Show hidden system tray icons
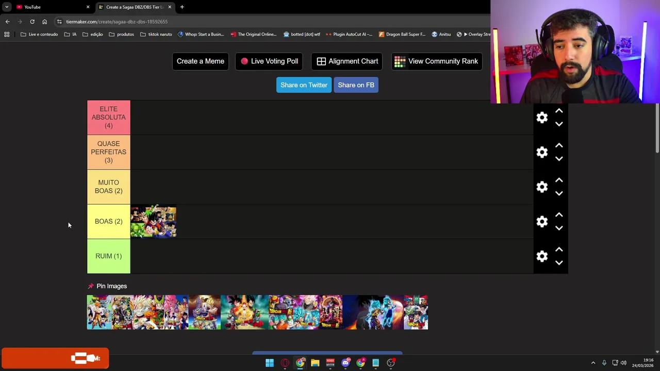660x371 pixels. pos(593,363)
